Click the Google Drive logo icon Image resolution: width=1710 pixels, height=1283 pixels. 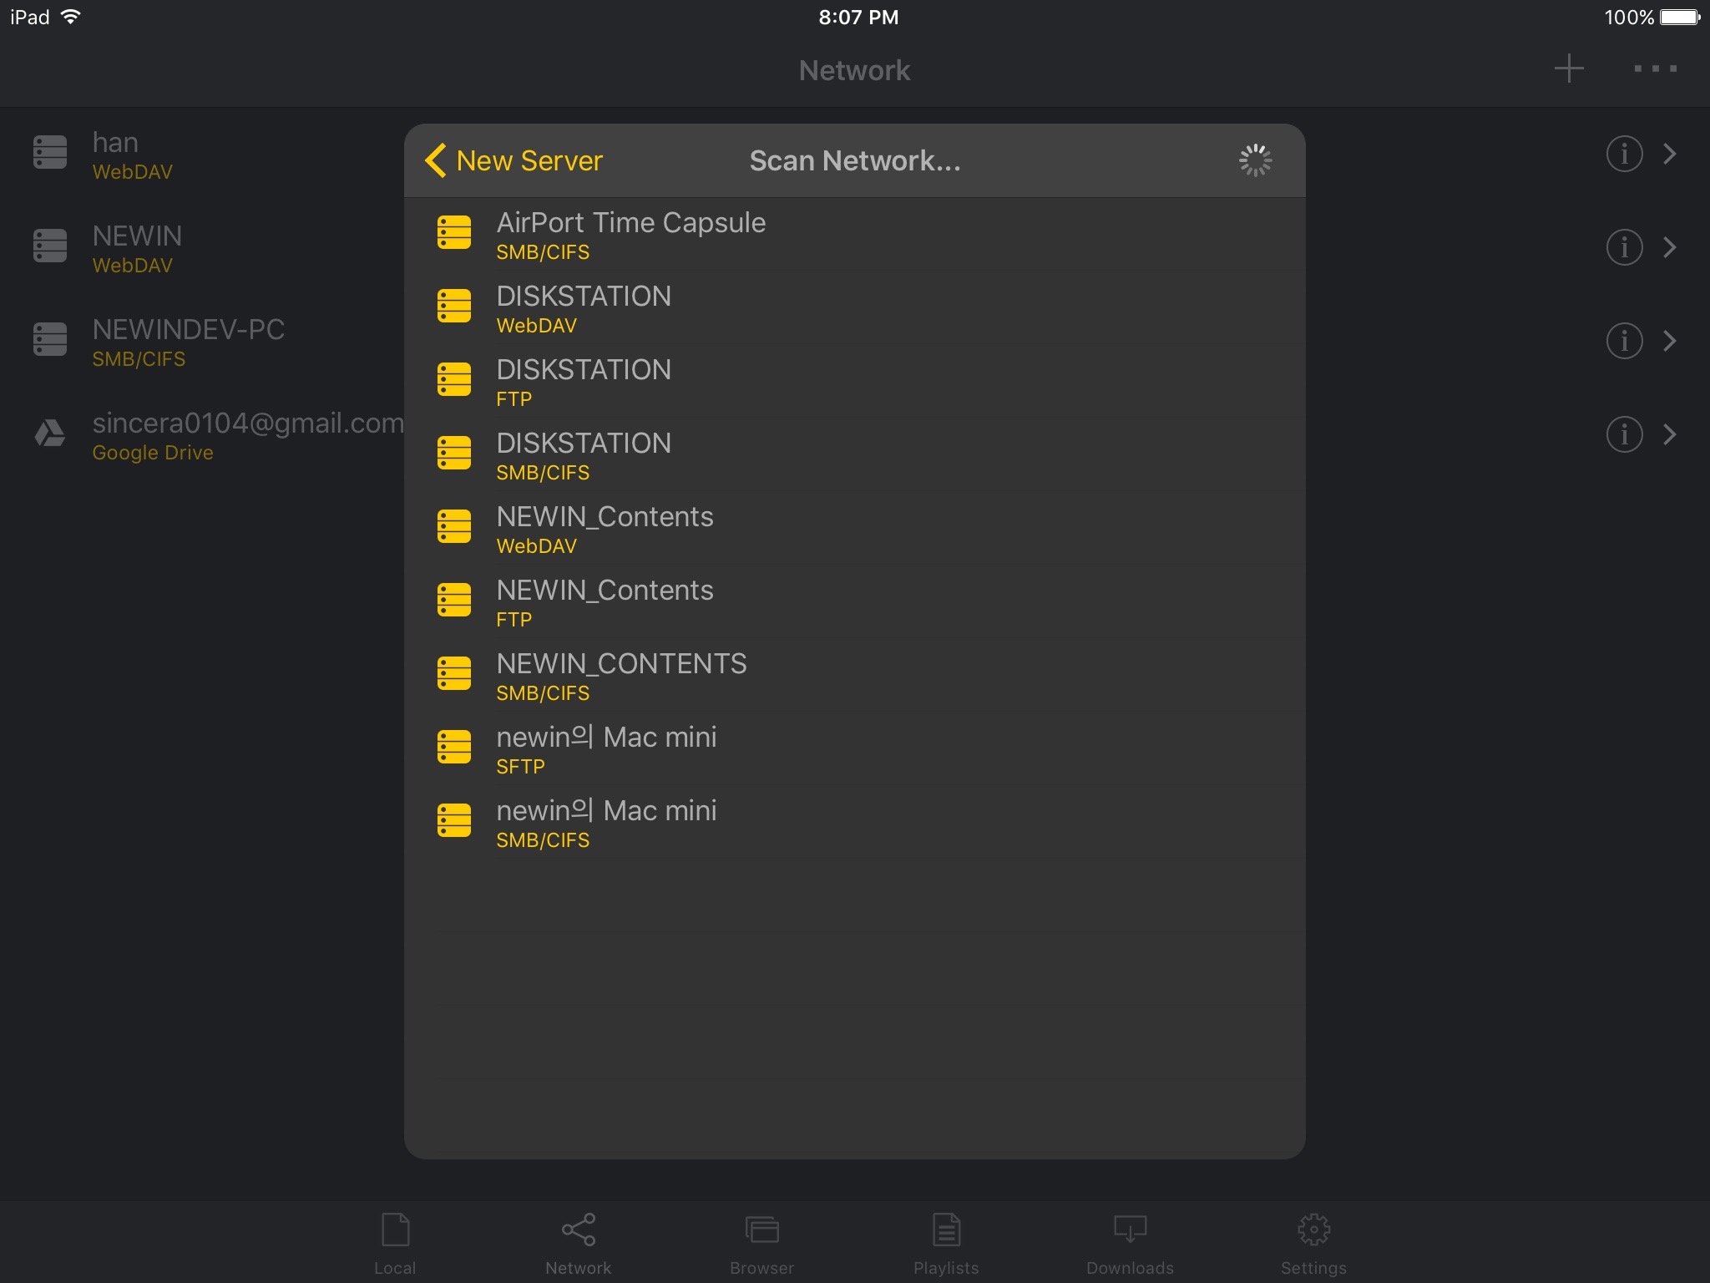point(50,434)
